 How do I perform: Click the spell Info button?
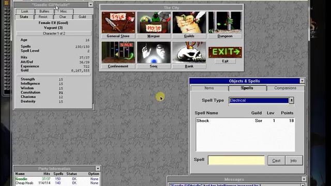point(294,161)
